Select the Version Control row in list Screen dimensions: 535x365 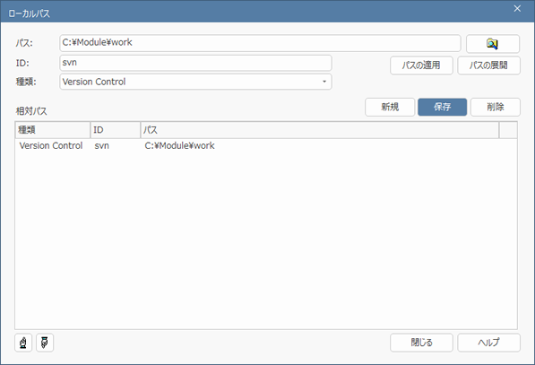(x=266, y=146)
